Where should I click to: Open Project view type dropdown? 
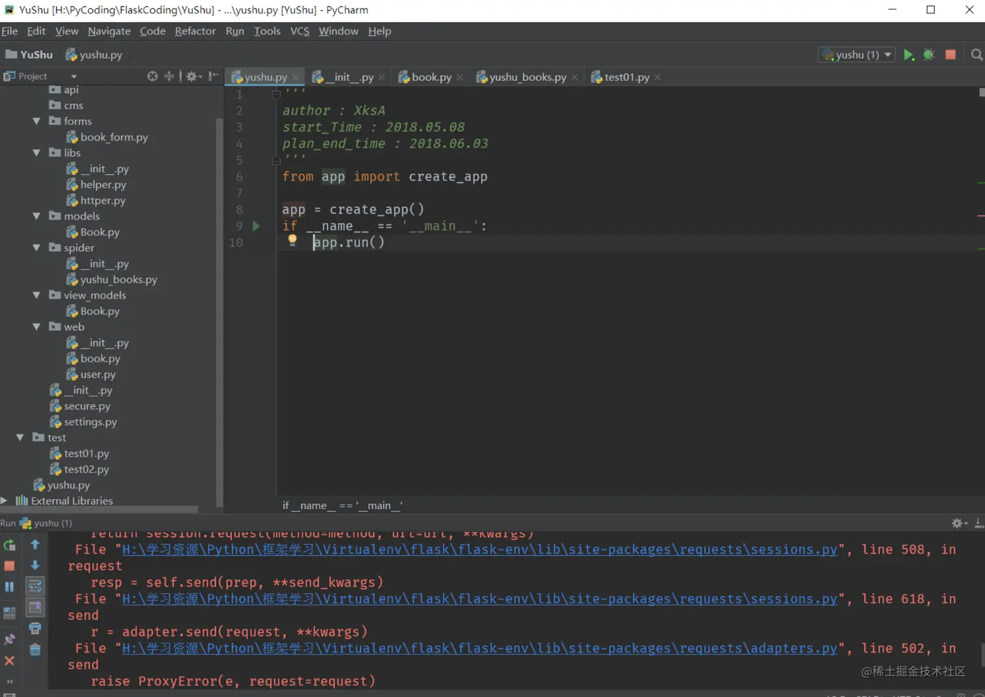coord(74,77)
